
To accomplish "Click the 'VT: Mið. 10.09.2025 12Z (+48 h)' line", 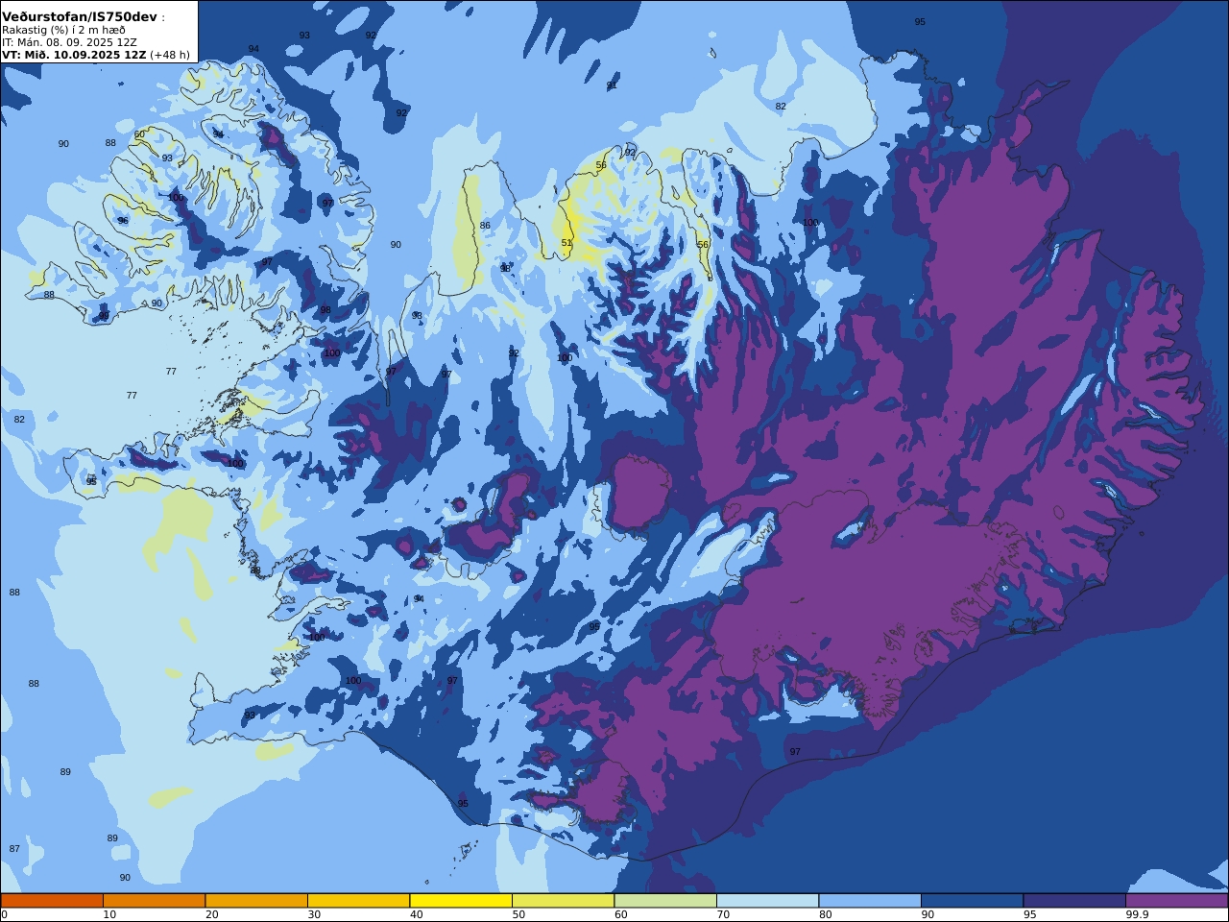I will (x=96, y=55).
